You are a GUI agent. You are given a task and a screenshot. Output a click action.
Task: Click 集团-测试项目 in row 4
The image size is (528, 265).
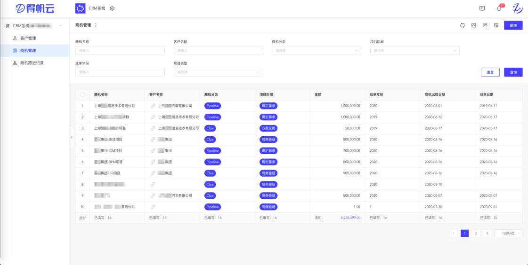click(x=112, y=140)
